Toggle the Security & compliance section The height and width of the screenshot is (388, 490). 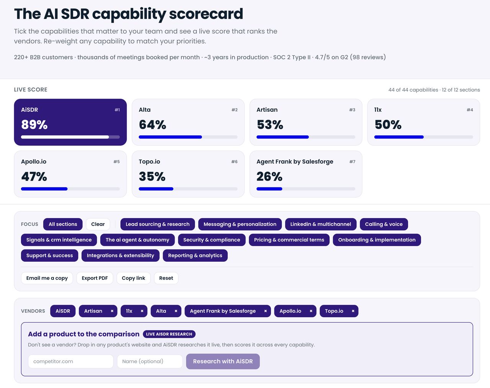click(x=212, y=240)
